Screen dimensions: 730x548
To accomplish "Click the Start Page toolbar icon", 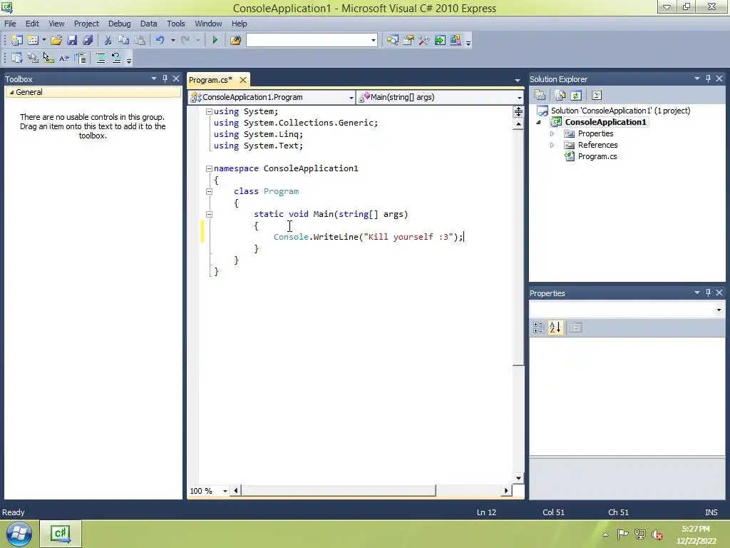I will (440, 41).
